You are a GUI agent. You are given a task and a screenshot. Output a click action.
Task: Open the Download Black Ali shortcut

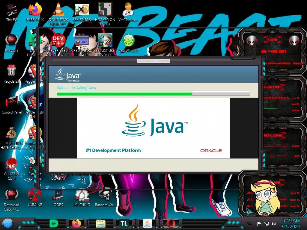pyautogui.click(x=12, y=200)
